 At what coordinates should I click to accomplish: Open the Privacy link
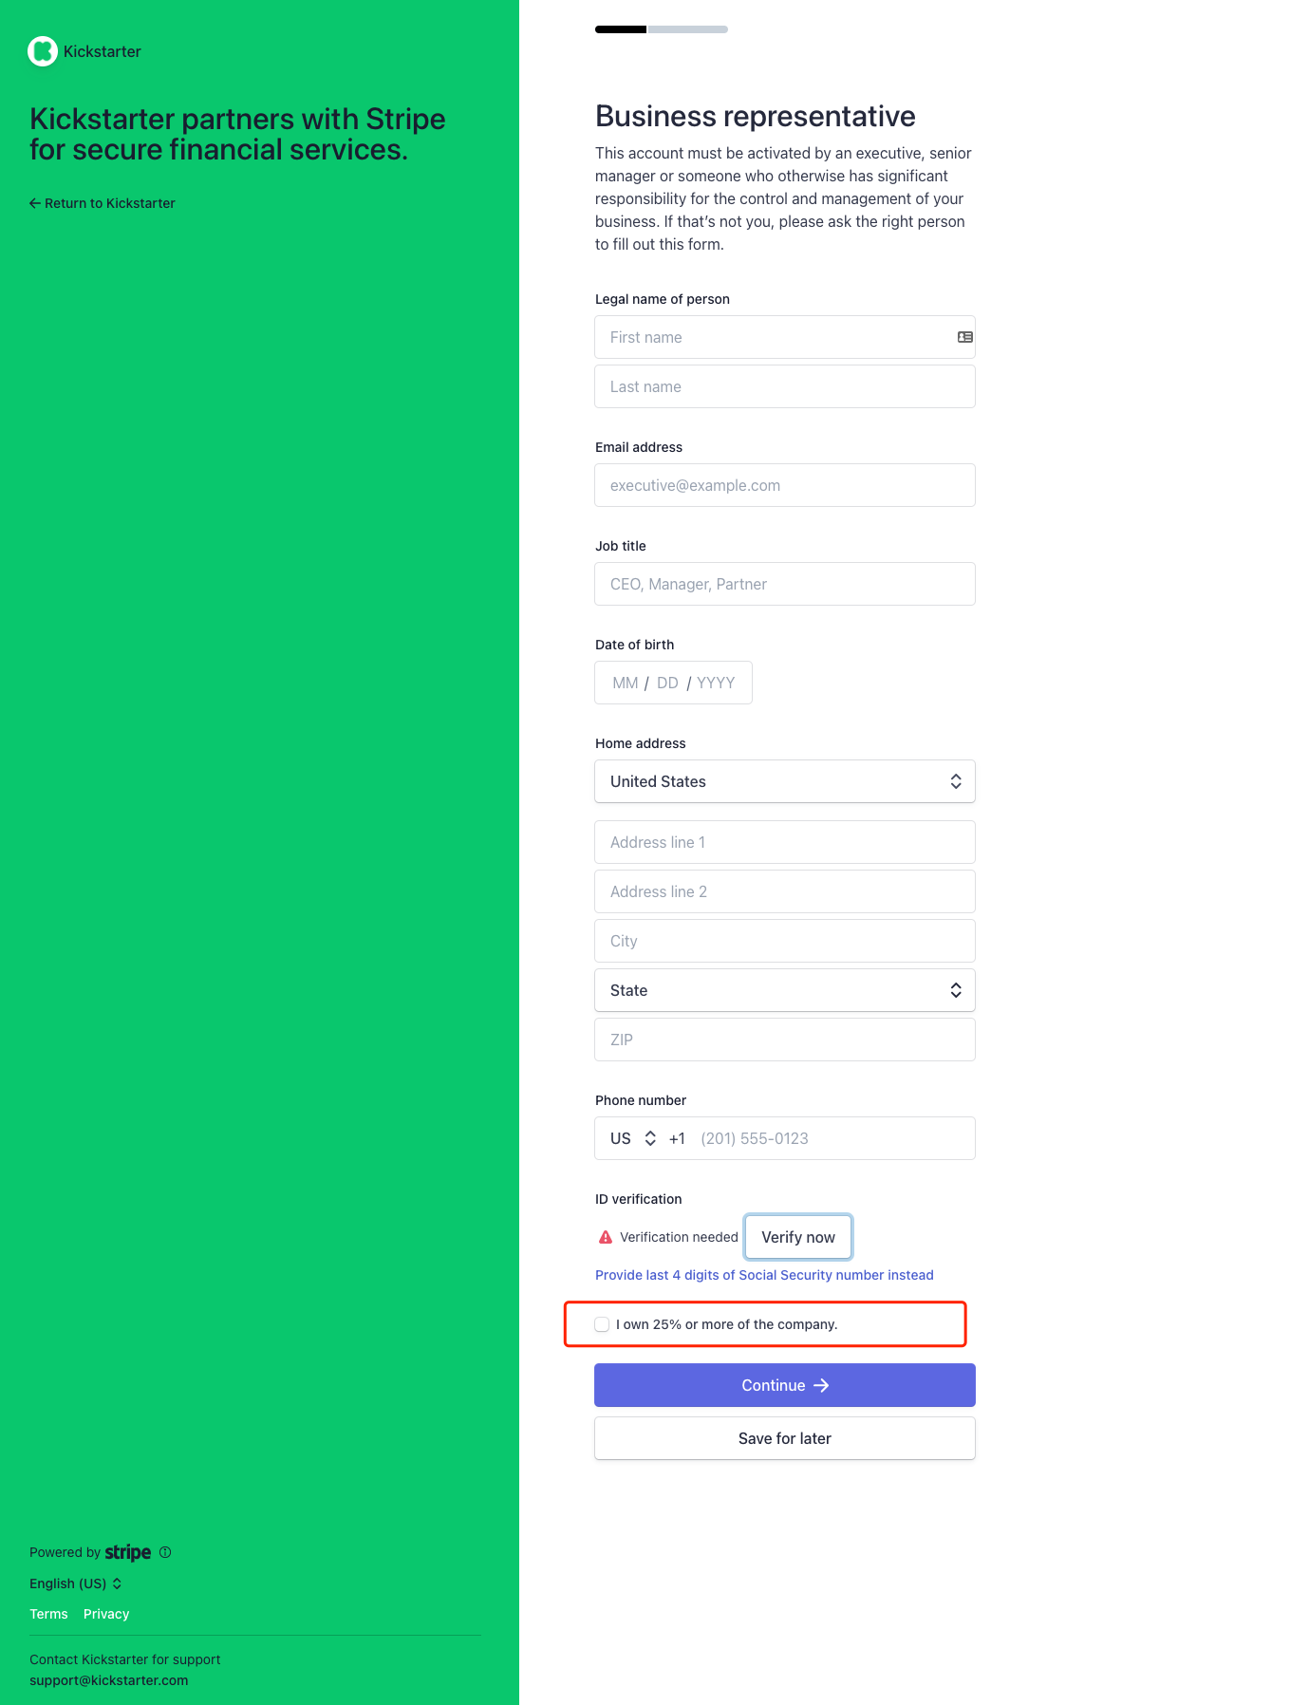106,1614
